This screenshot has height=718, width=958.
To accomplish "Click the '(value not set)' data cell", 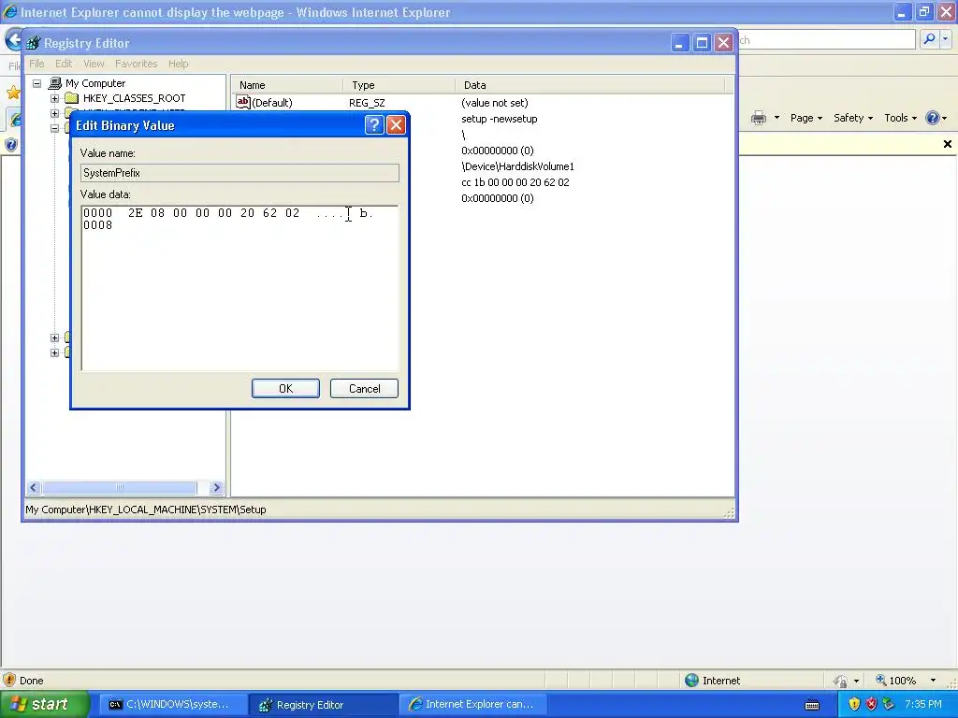I will pos(494,103).
